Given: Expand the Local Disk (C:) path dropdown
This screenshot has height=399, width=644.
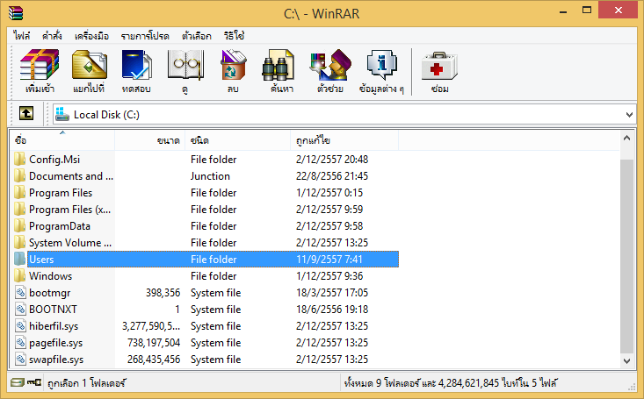Looking at the screenshot, I should (629, 114).
